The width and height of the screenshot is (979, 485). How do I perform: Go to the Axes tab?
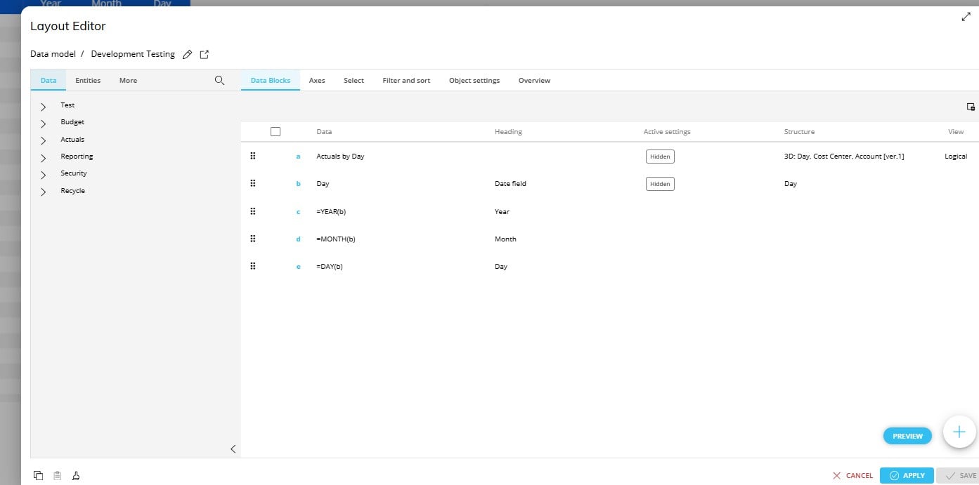point(317,81)
